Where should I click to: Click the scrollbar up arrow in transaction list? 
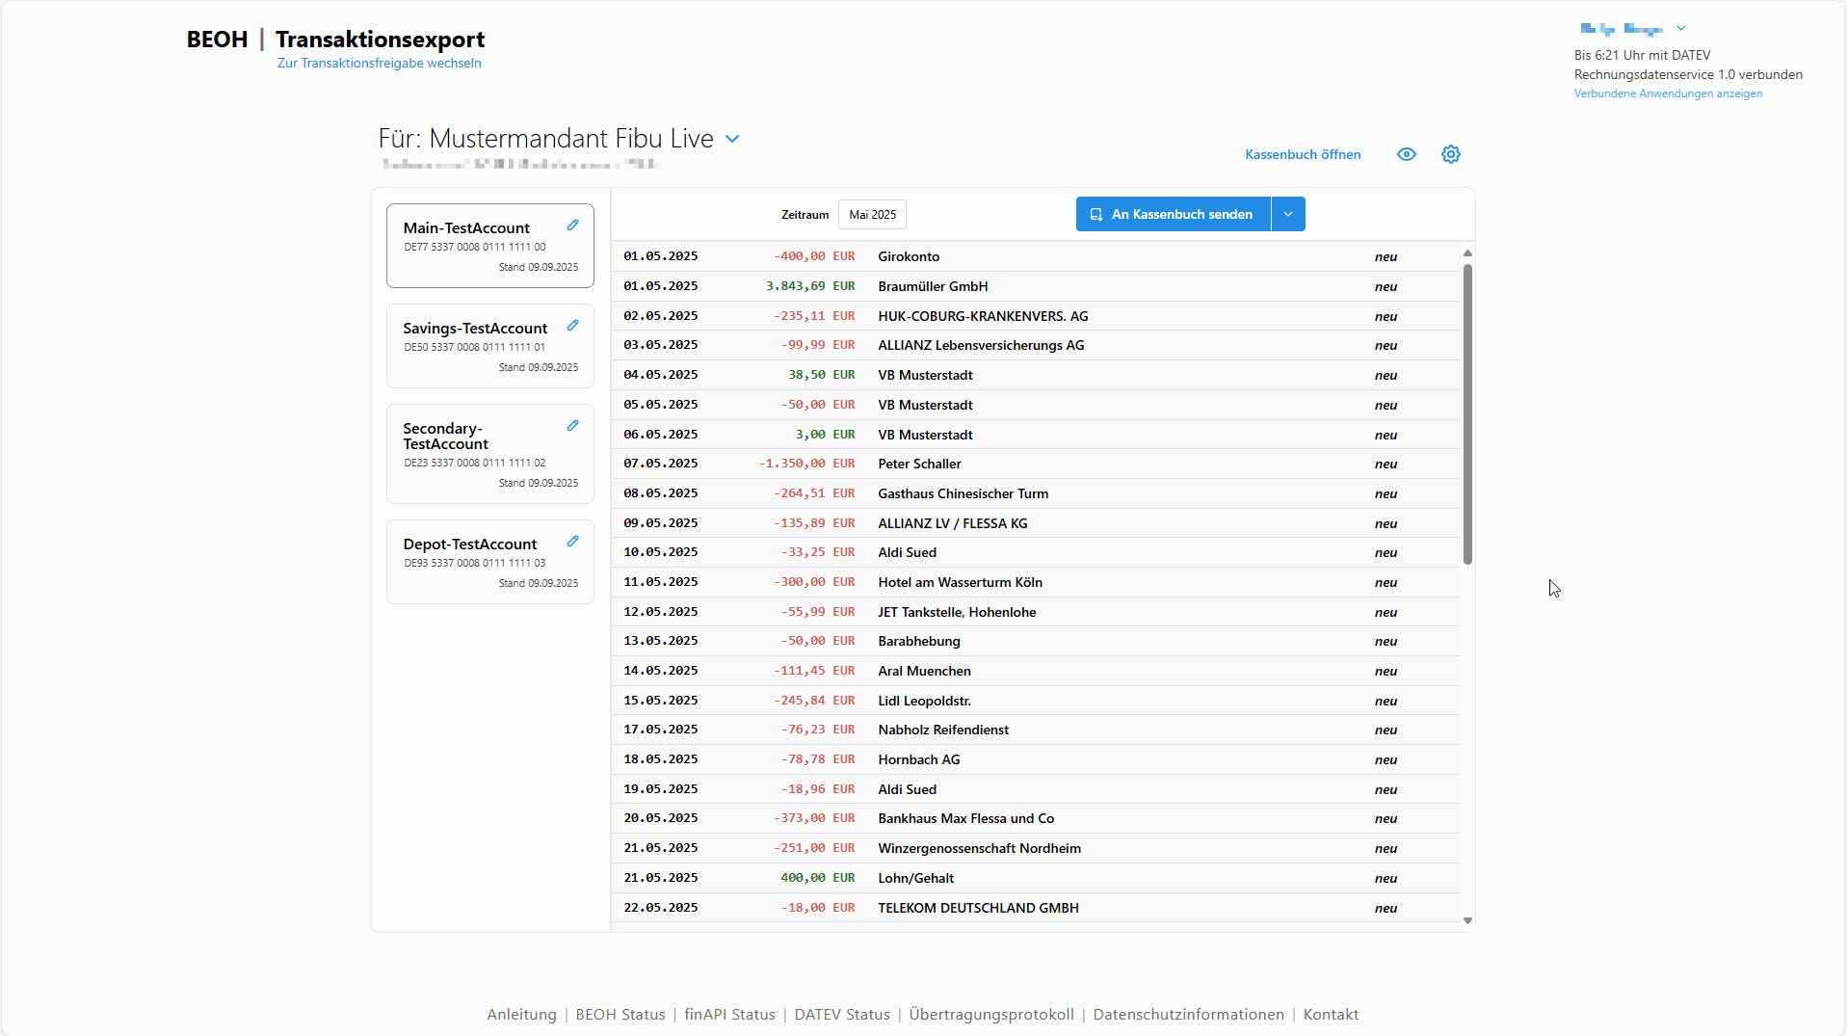click(x=1467, y=252)
